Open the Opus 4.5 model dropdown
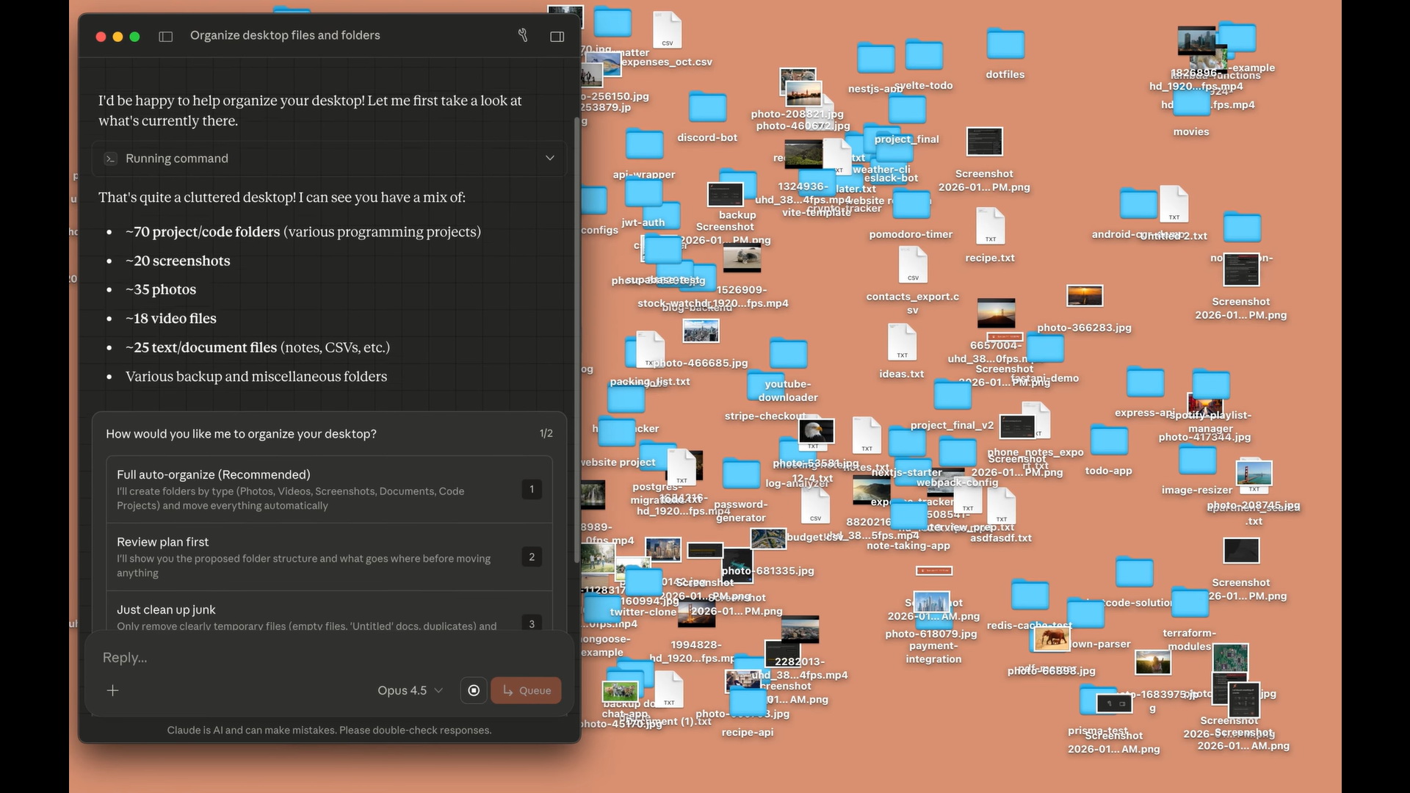 410,690
